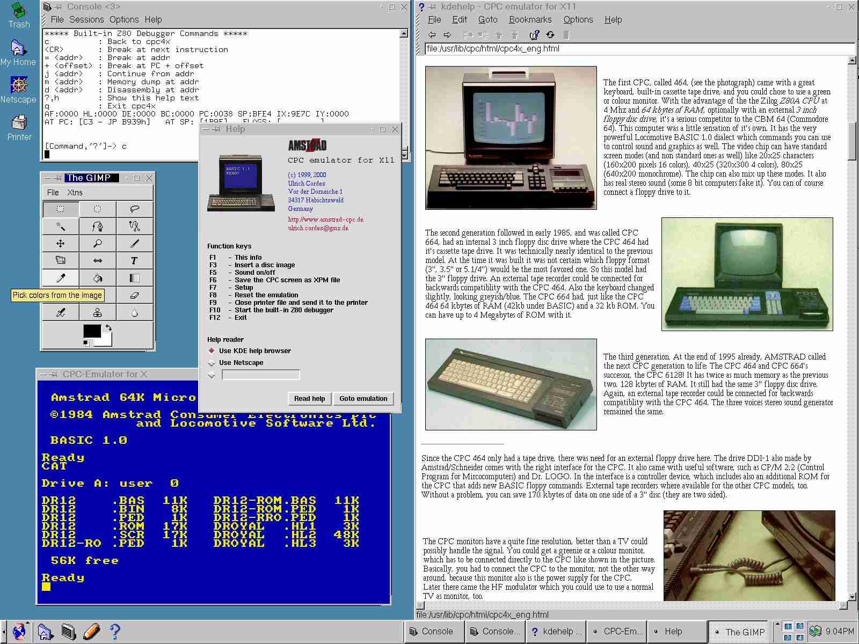This screenshot has height=644, width=859.
Task: Open the Bookmarks menu in kdehelp
Action: [530, 19]
